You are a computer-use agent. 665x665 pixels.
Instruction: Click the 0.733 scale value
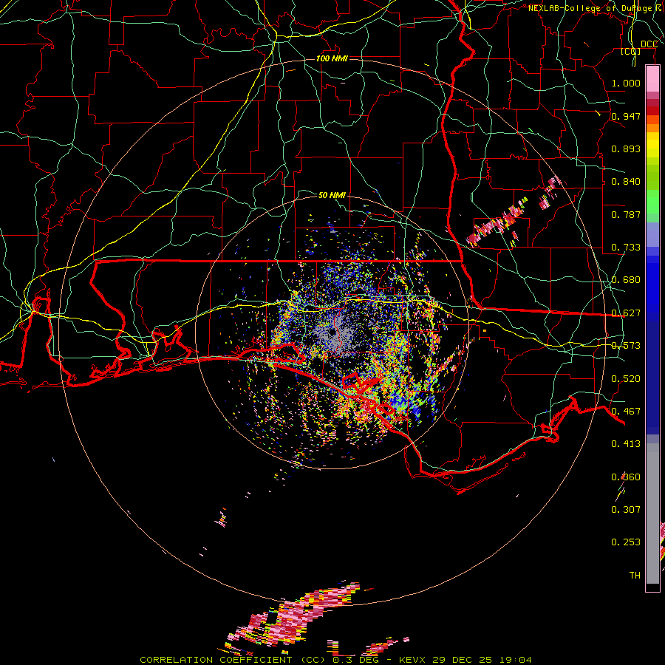pyautogui.click(x=626, y=248)
